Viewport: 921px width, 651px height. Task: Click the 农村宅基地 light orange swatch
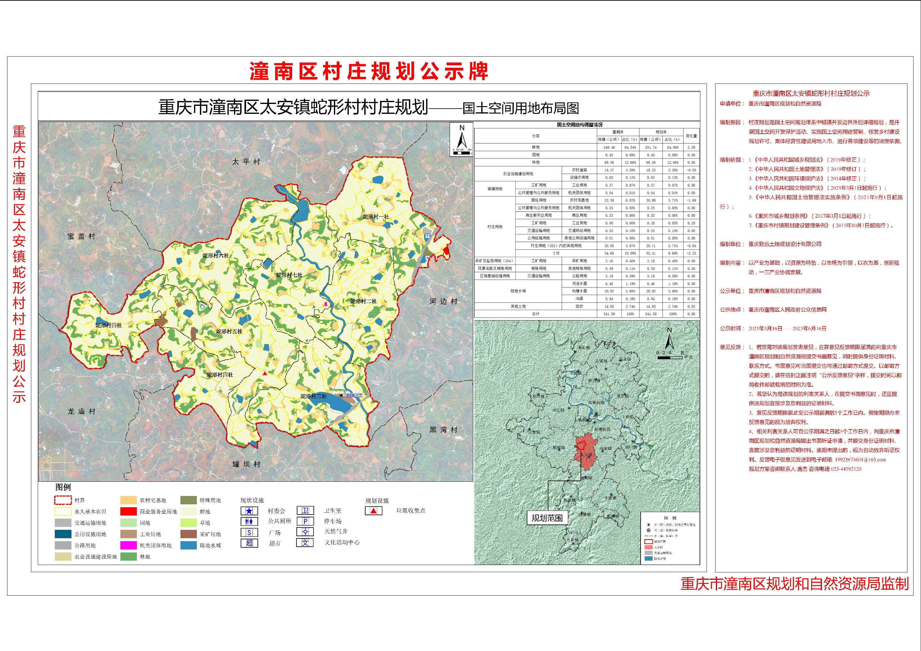(128, 500)
